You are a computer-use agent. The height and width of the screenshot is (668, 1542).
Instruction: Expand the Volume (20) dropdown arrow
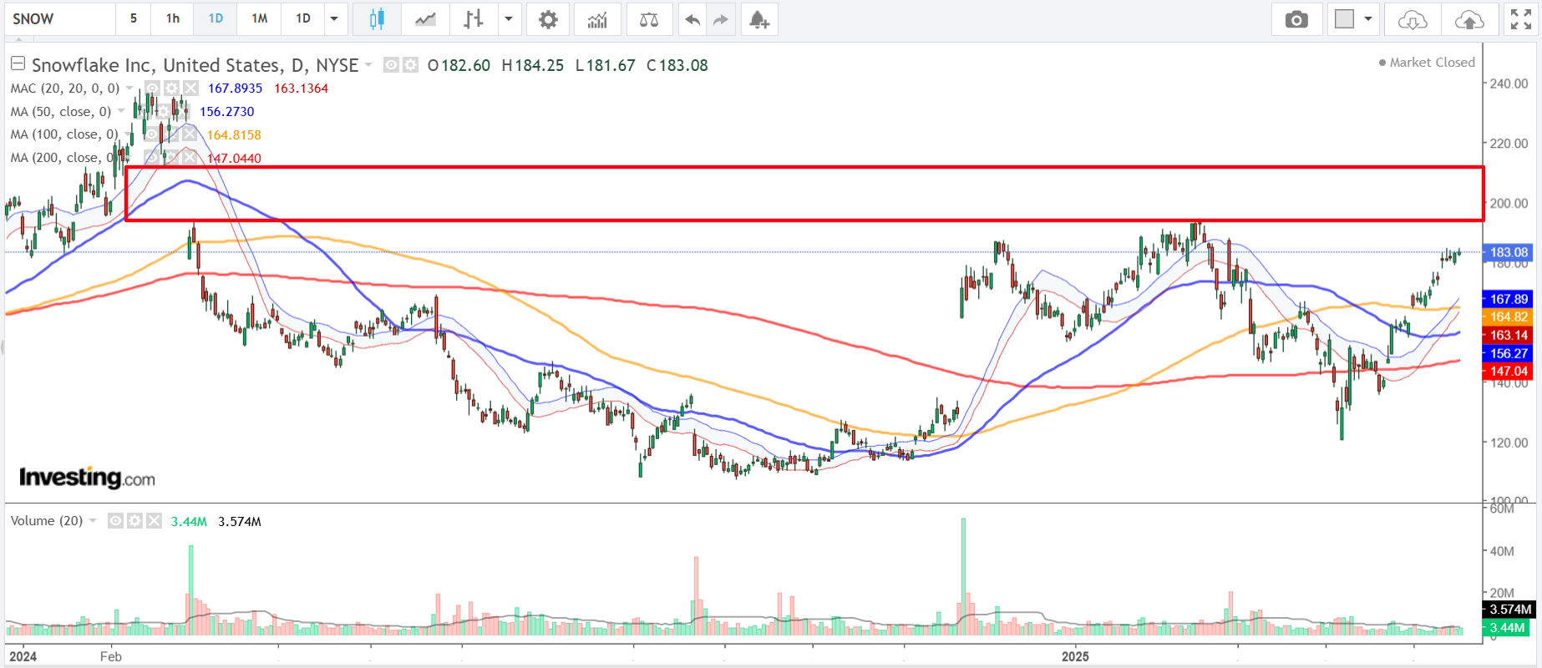pos(93,520)
